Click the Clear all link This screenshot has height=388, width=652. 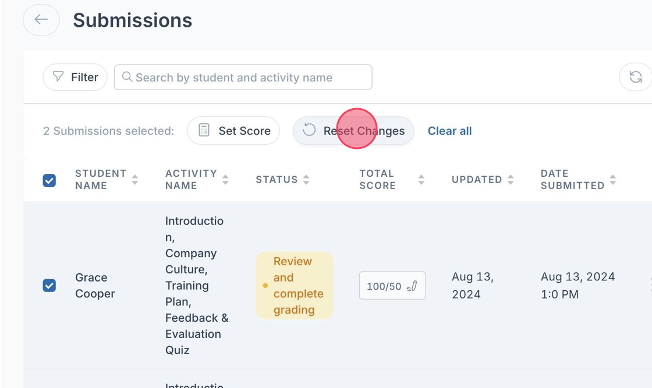click(449, 131)
